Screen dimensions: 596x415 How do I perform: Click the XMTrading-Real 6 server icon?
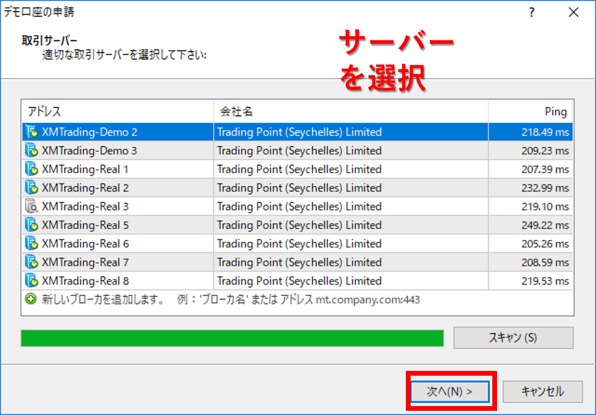[x=31, y=244]
